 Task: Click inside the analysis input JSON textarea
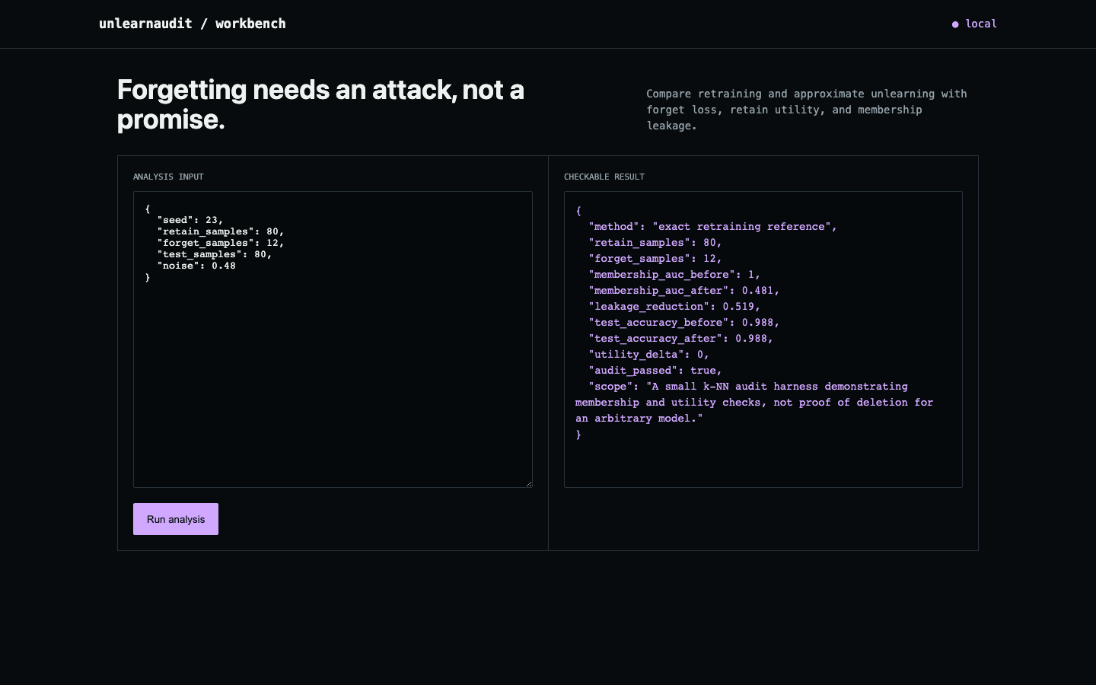(x=333, y=339)
